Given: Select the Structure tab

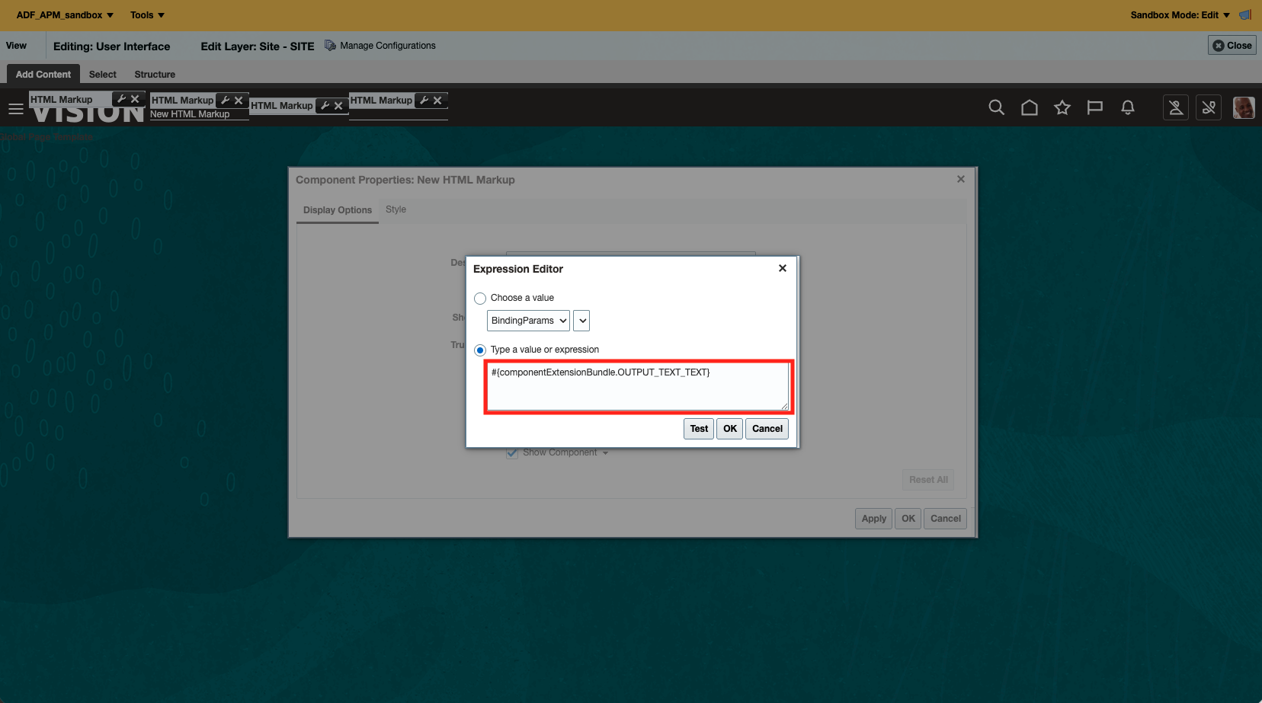Looking at the screenshot, I should tap(155, 74).
